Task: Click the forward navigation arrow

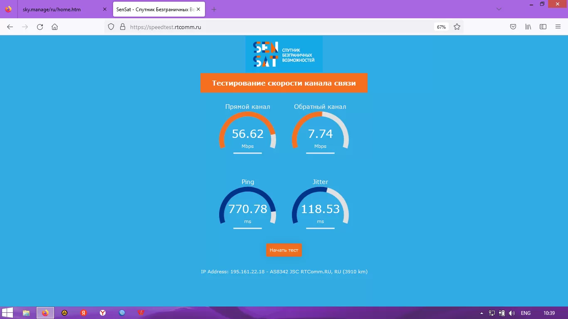Action: (x=25, y=27)
